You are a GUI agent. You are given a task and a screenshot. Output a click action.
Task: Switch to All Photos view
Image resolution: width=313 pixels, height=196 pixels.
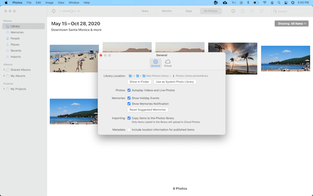[x=211, y=11]
